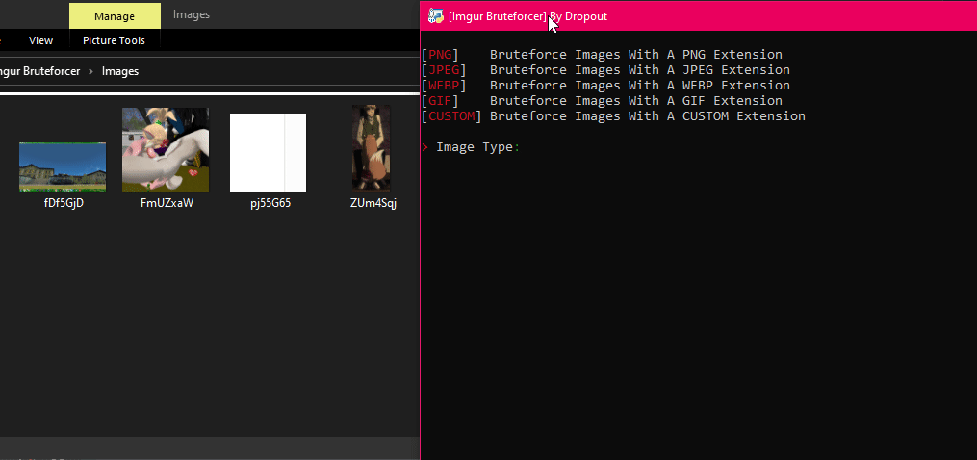
Task: Go to the Imgur Bruteforcer folder in breadcrumb
Action: 39,71
